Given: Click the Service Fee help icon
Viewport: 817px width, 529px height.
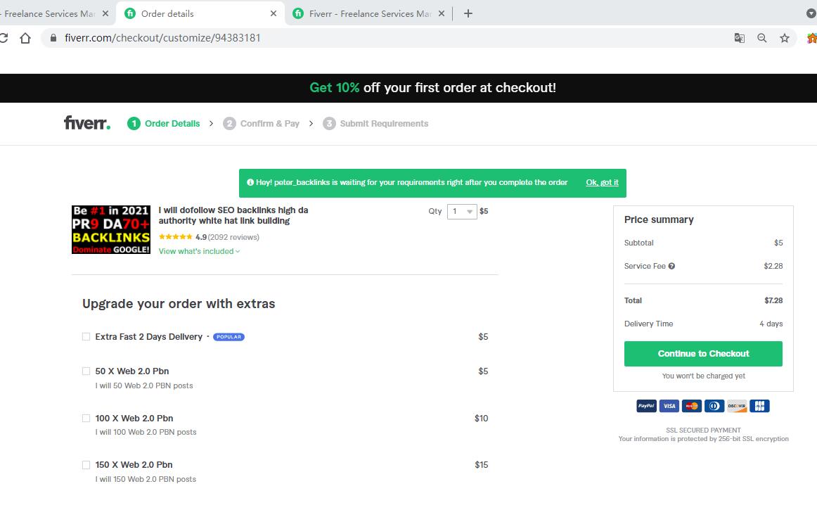Looking at the screenshot, I should (671, 266).
